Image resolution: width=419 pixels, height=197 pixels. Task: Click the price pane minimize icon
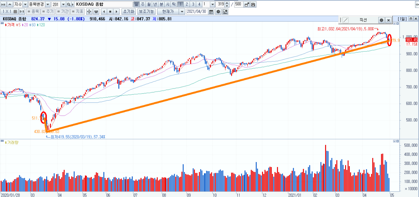click(395, 23)
